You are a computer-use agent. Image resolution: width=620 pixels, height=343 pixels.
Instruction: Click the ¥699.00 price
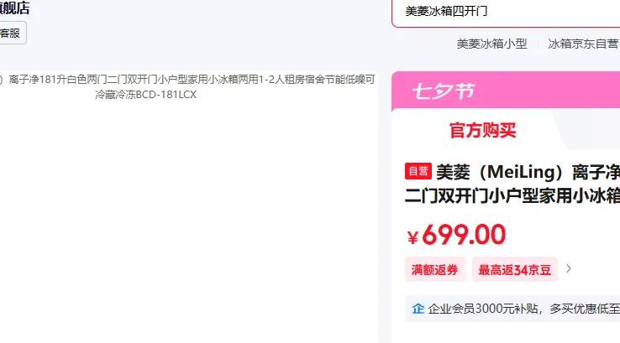coord(457,235)
